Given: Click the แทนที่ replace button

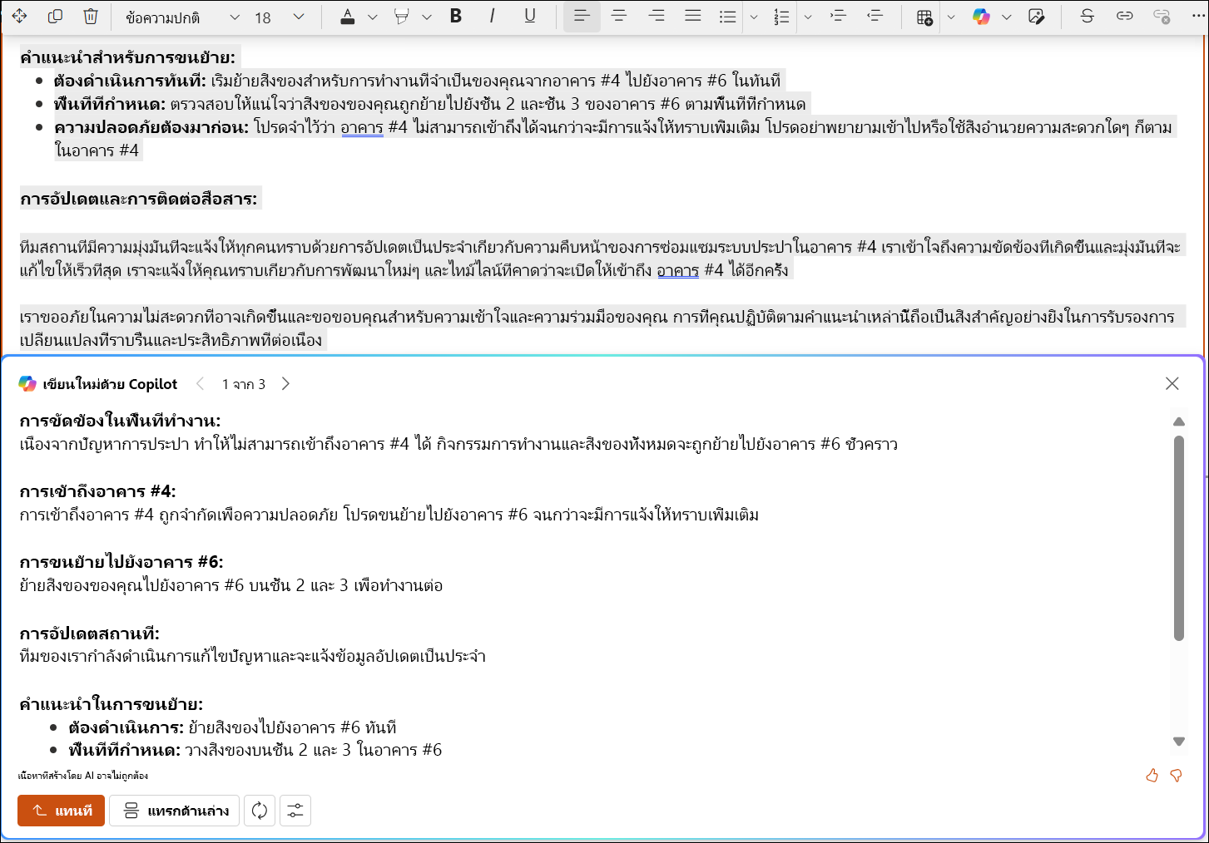Looking at the screenshot, I should (x=61, y=811).
